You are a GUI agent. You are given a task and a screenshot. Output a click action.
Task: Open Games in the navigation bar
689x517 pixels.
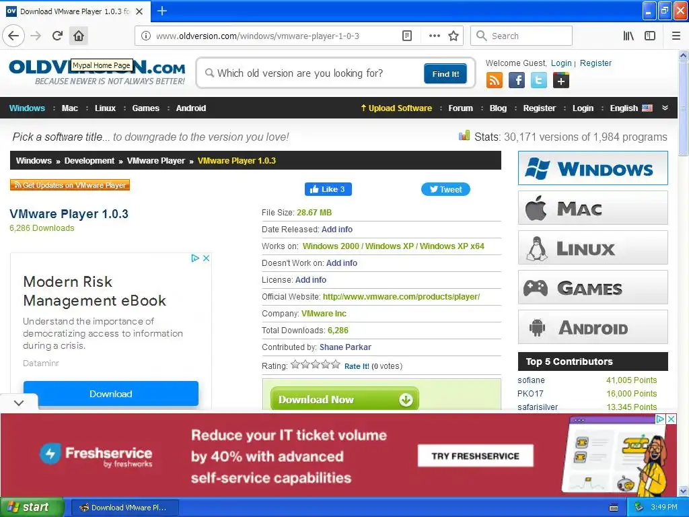[146, 108]
